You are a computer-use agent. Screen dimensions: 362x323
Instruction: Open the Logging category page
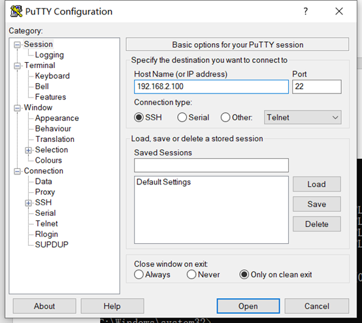(50, 55)
